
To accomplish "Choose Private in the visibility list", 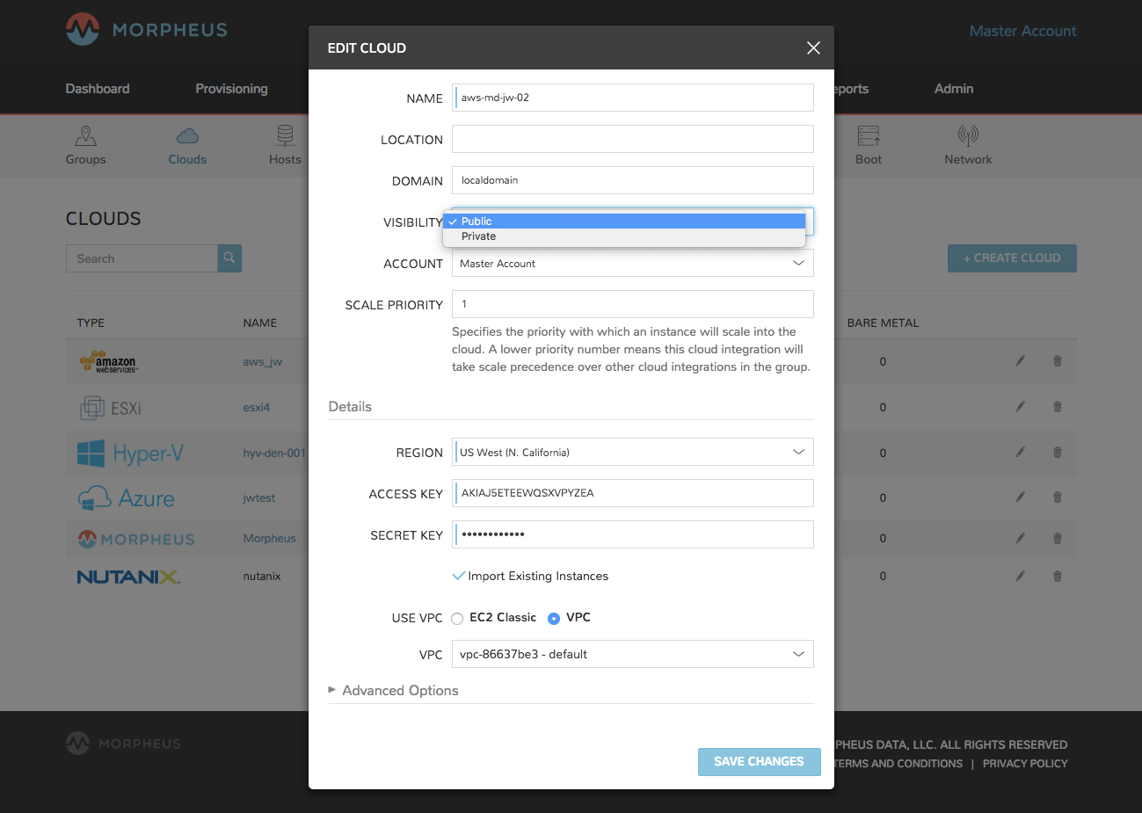I will [479, 236].
